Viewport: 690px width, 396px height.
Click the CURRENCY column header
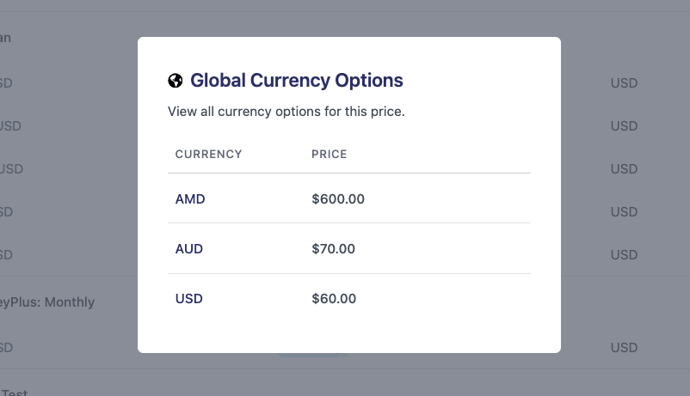pos(208,155)
